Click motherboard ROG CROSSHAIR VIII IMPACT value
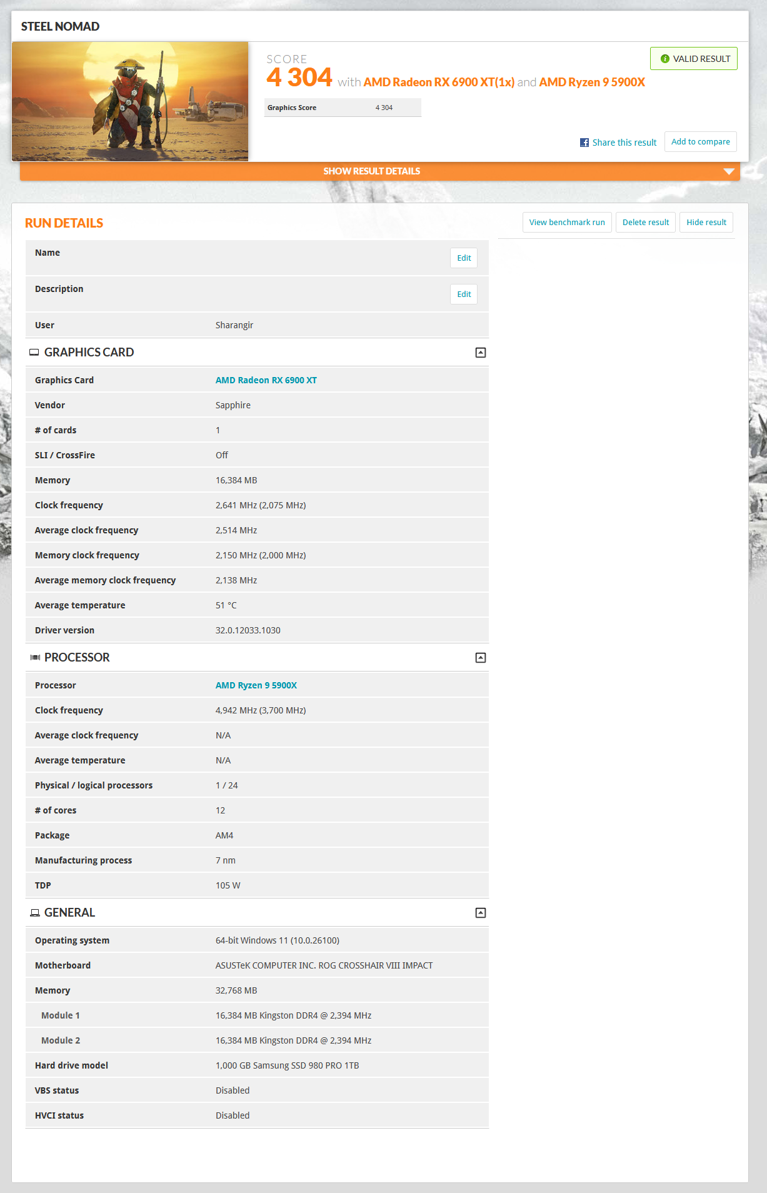 coord(324,965)
